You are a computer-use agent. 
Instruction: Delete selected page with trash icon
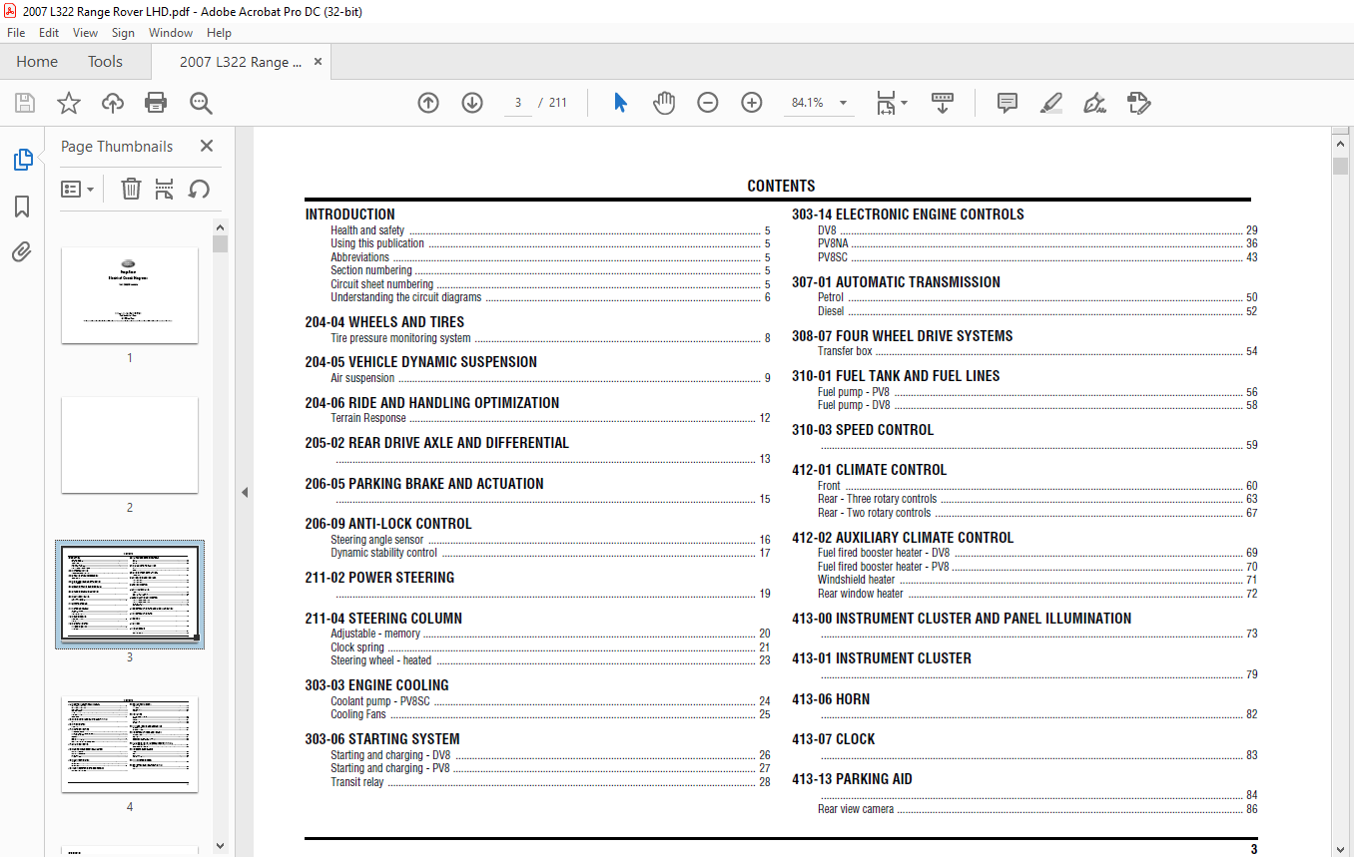pos(131,189)
